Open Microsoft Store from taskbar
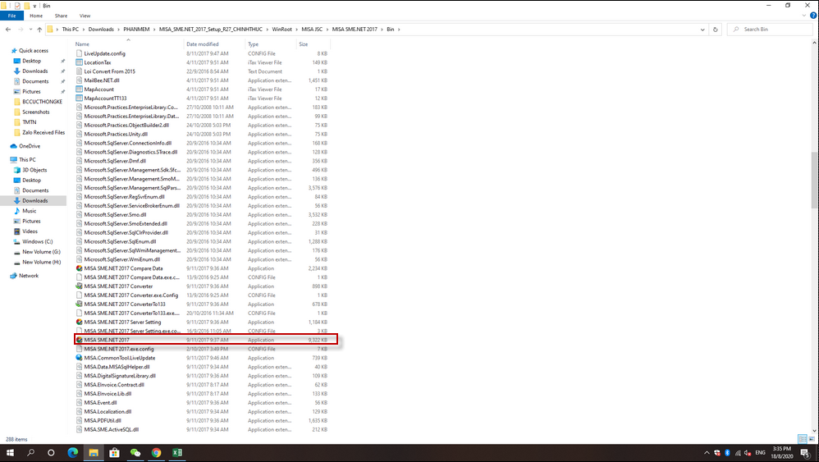This screenshot has height=462, width=819. click(114, 453)
